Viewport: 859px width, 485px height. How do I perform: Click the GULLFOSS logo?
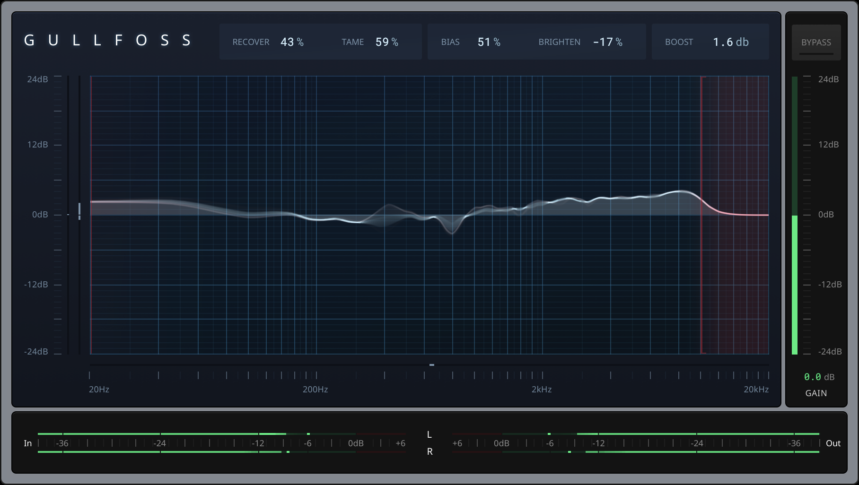pyautogui.click(x=108, y=40)
